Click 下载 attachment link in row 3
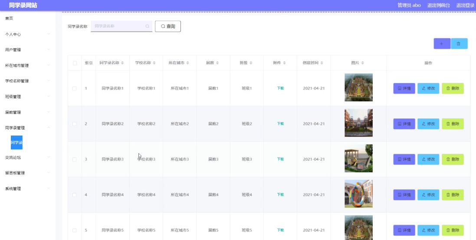The image size is (476, 240). coord(280,159)
